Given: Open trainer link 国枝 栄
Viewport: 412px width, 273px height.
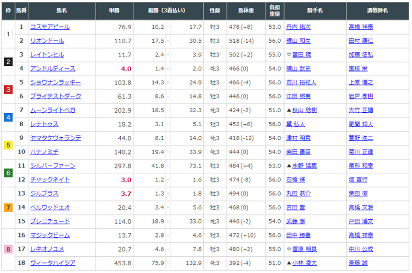Looking at the screenshot, I should 357,69.
